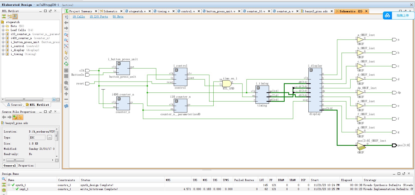The image size is (415, 195).
Task: Click the cloud upload icon at top right
Action: click(387, 15)
